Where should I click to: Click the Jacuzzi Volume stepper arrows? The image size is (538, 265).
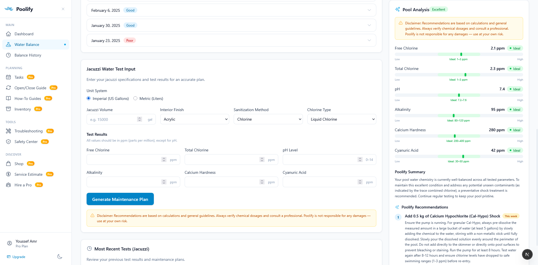point(140,119)
